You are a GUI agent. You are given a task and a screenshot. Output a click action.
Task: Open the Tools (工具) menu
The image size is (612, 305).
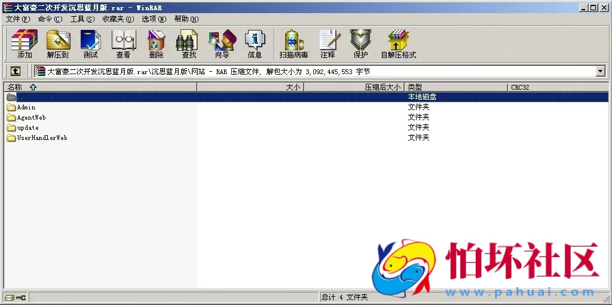(82, 19)
